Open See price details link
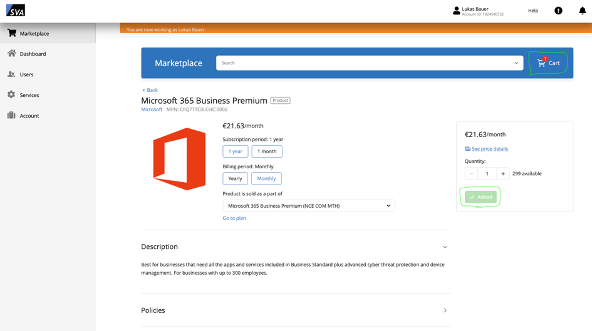Viewport: 592px width, 331px height. tap(489, 149)
